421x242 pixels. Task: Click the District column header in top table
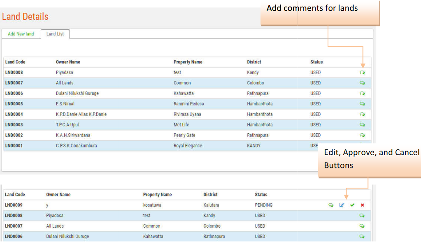[x=254, y=62]
